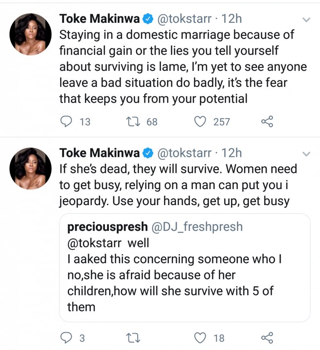Share the first Toke Makinwa tweet
Viewport: 320px width, 350px height.
point(267,122)
